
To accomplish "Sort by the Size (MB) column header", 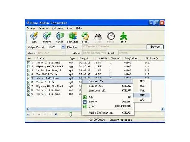I will click(102, 58).
